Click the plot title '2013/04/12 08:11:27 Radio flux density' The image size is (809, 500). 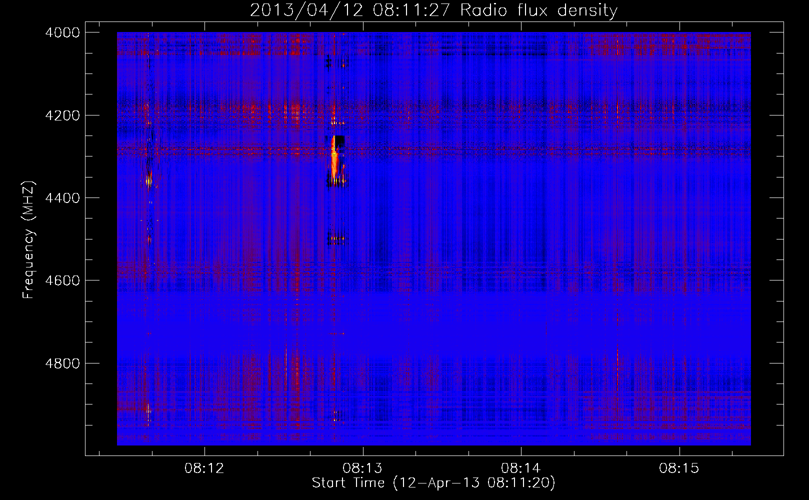tap(433, 10)
